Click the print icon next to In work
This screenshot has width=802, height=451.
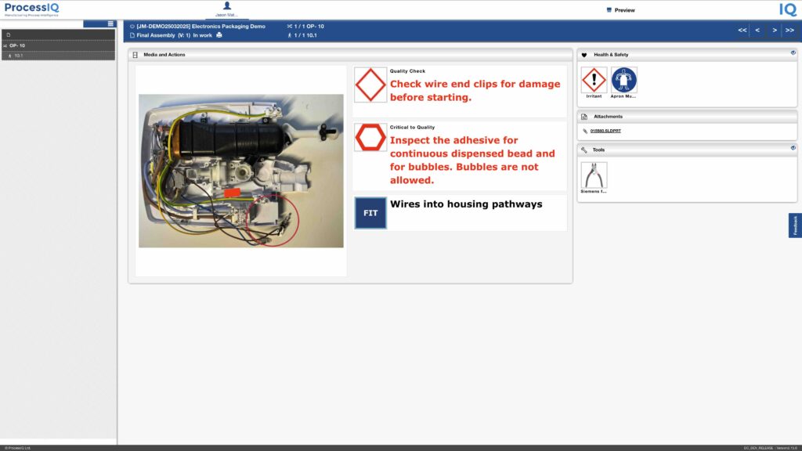pyautogui.click(x=219, y=35)
